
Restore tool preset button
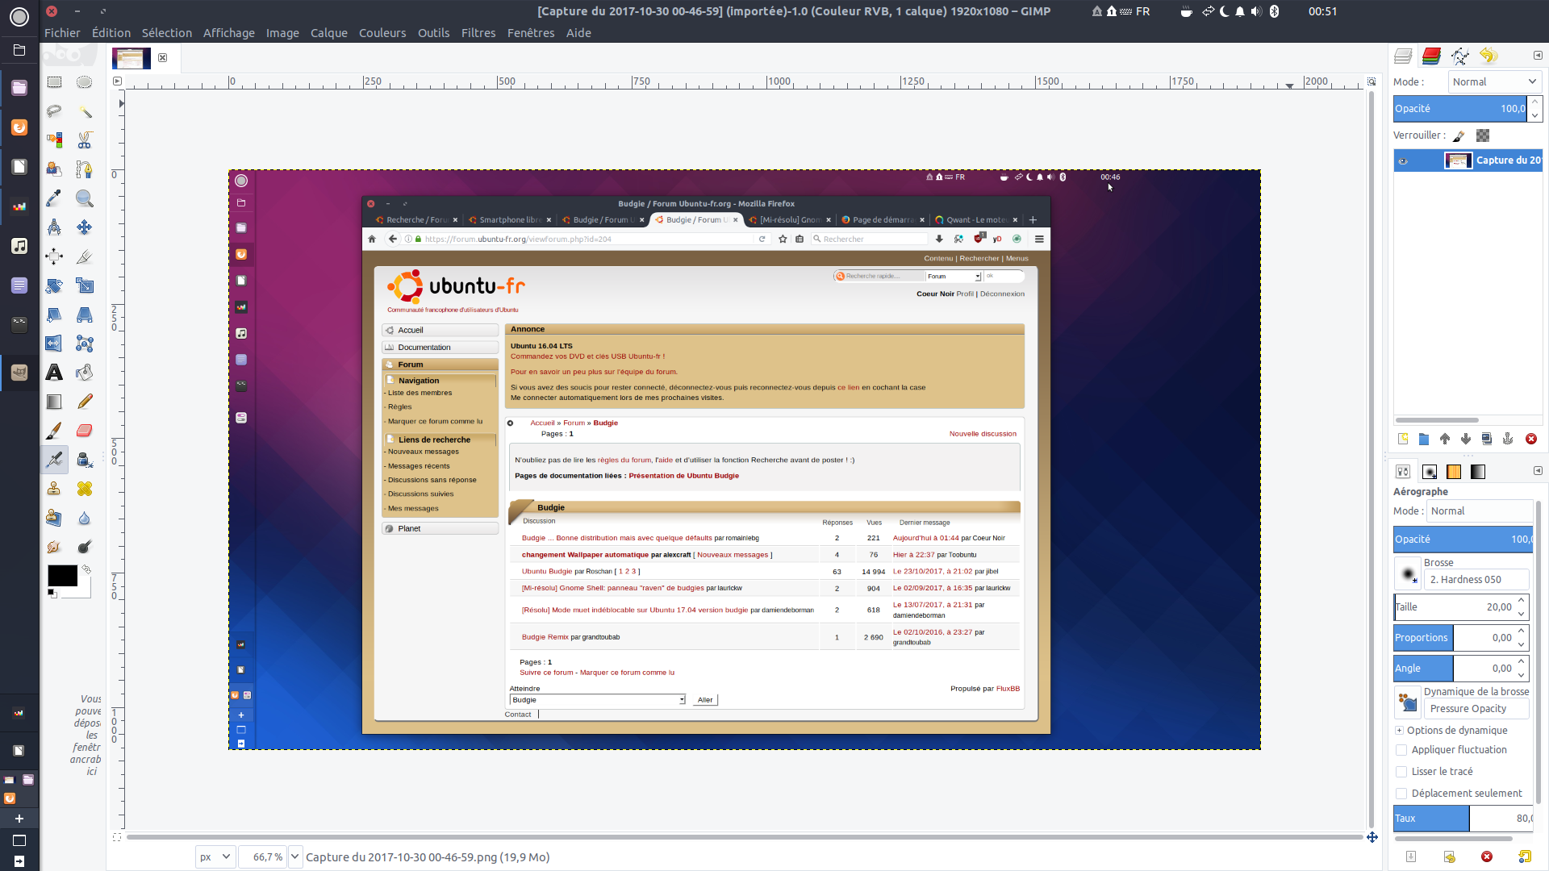(1450, 856)
